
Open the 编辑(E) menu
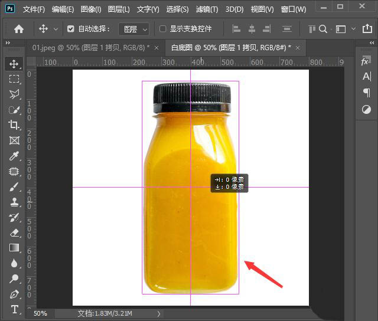tap(63, 9)
